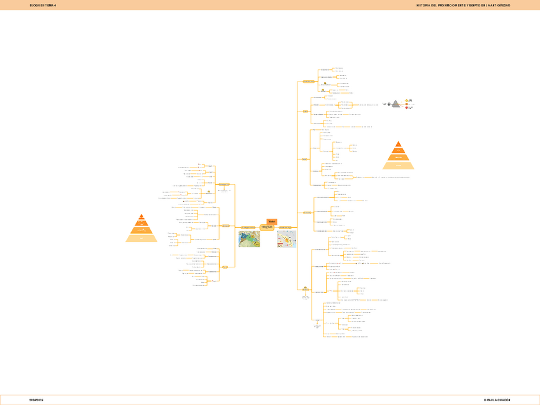Click the © PAULA CHACÓN footer credit

pos(497,400)
